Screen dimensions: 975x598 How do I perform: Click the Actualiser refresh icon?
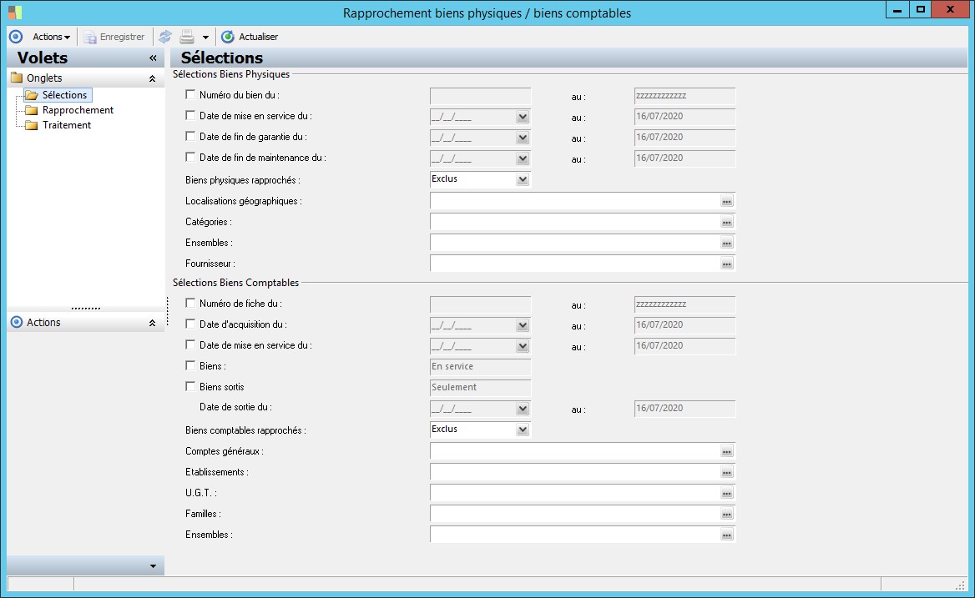click(x=227, y=37)
